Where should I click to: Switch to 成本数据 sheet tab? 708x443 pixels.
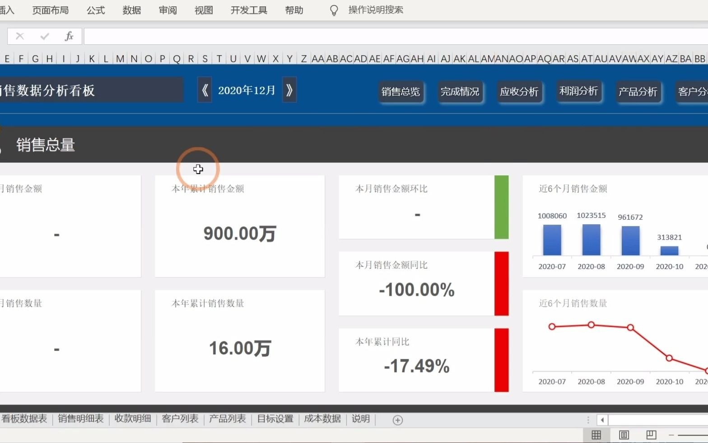pos(322,419)
